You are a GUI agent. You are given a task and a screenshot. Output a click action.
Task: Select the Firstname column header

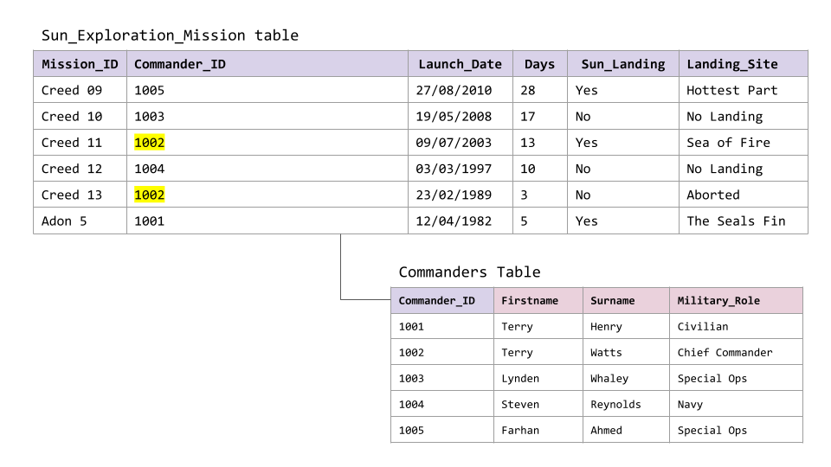coord(538,301)
